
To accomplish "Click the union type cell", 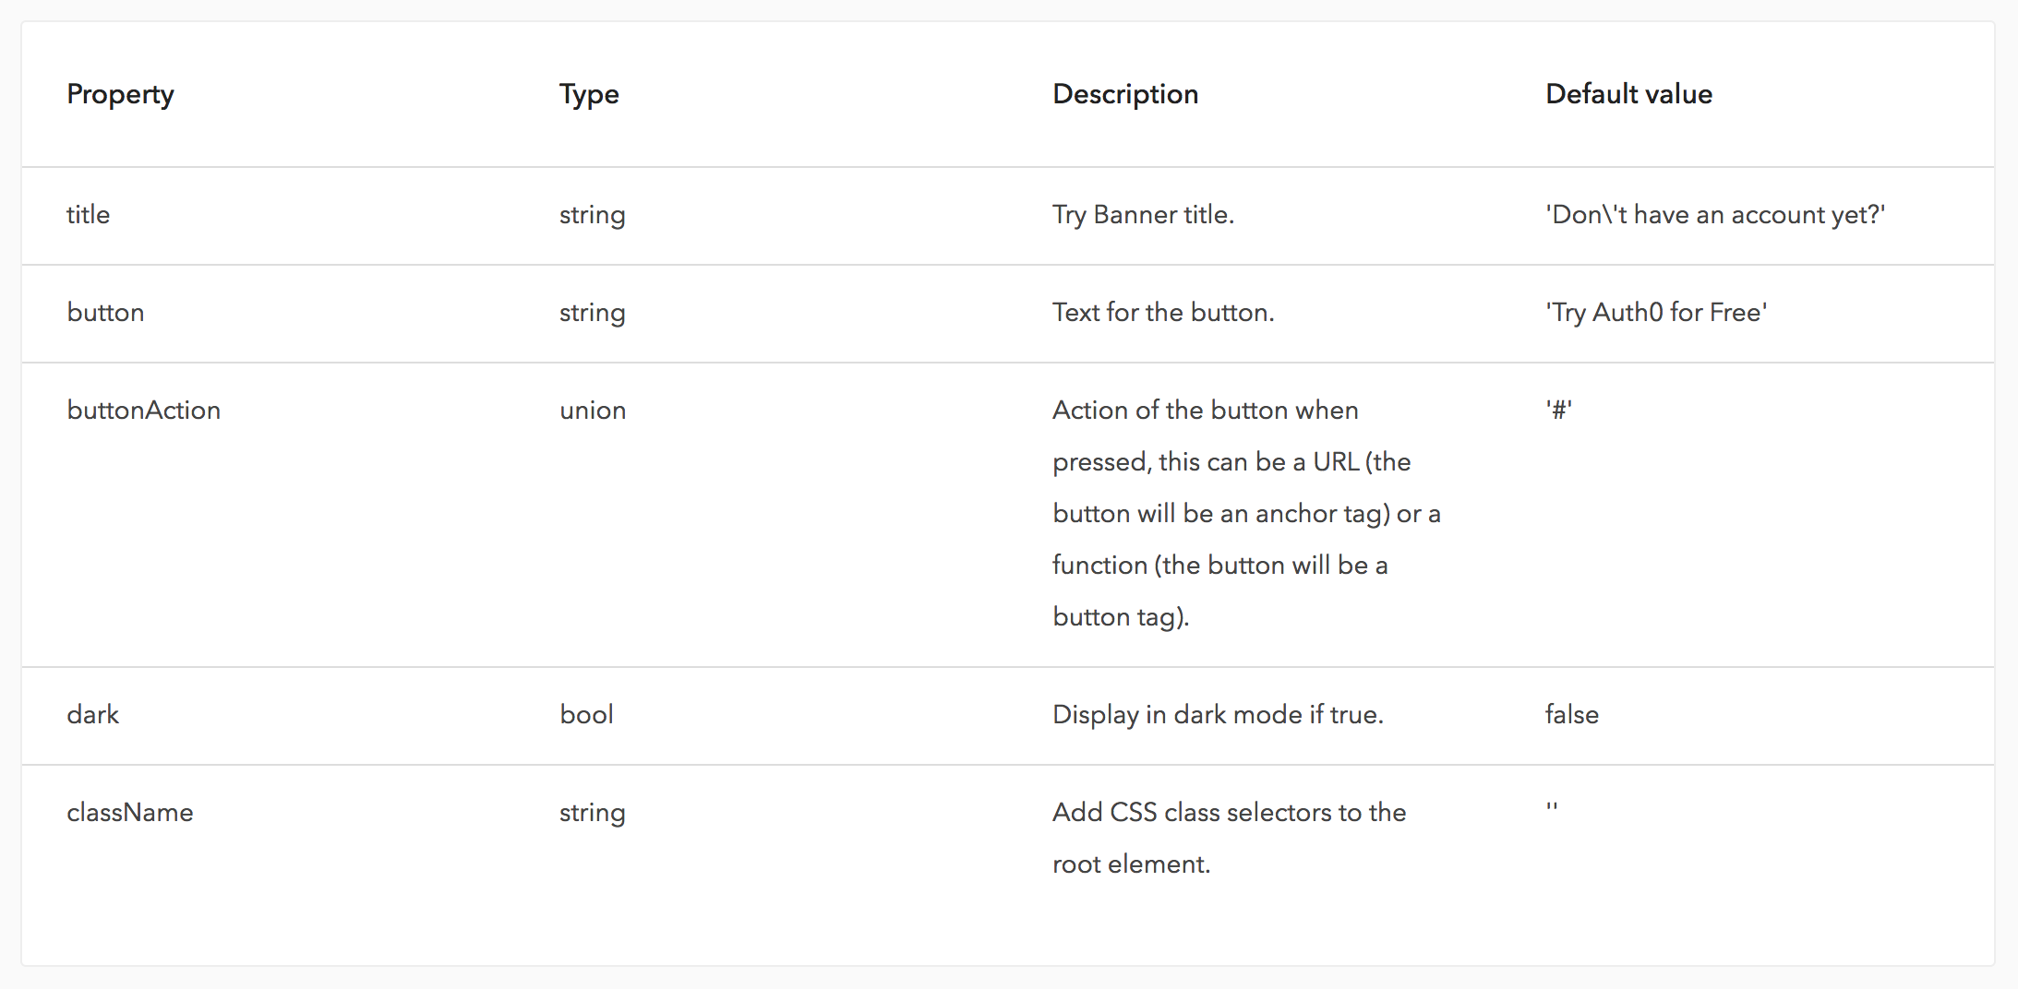I will click(593, 410).
